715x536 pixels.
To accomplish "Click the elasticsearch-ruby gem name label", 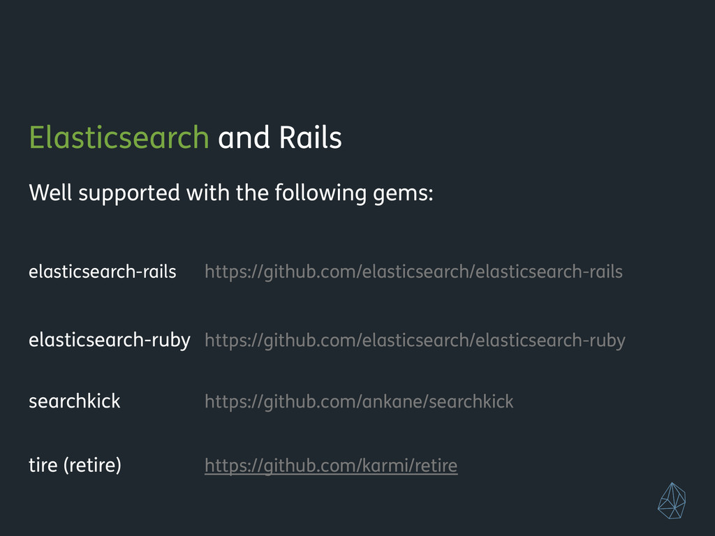I will (110, 341).
